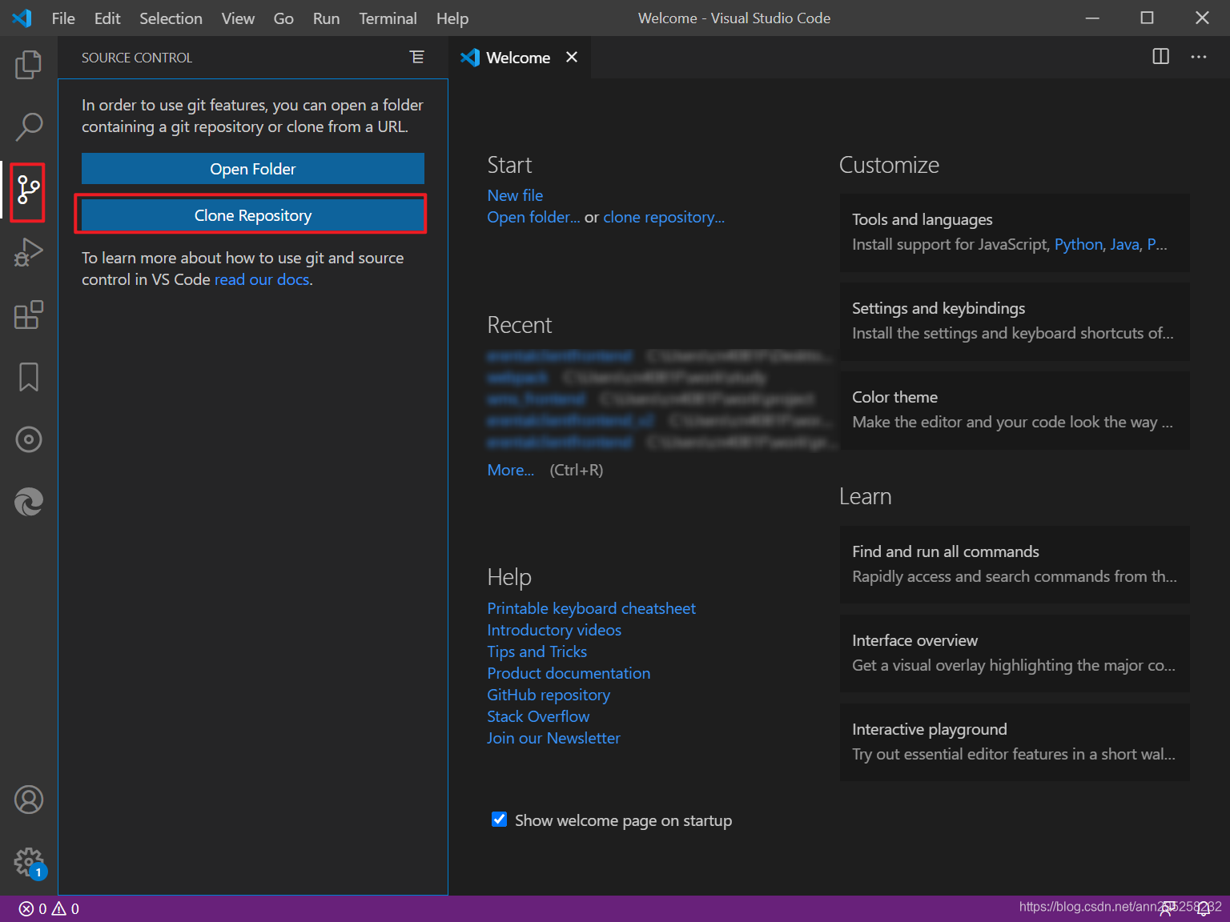
Task: Click the More... recent link
Action: click(510, 470)
